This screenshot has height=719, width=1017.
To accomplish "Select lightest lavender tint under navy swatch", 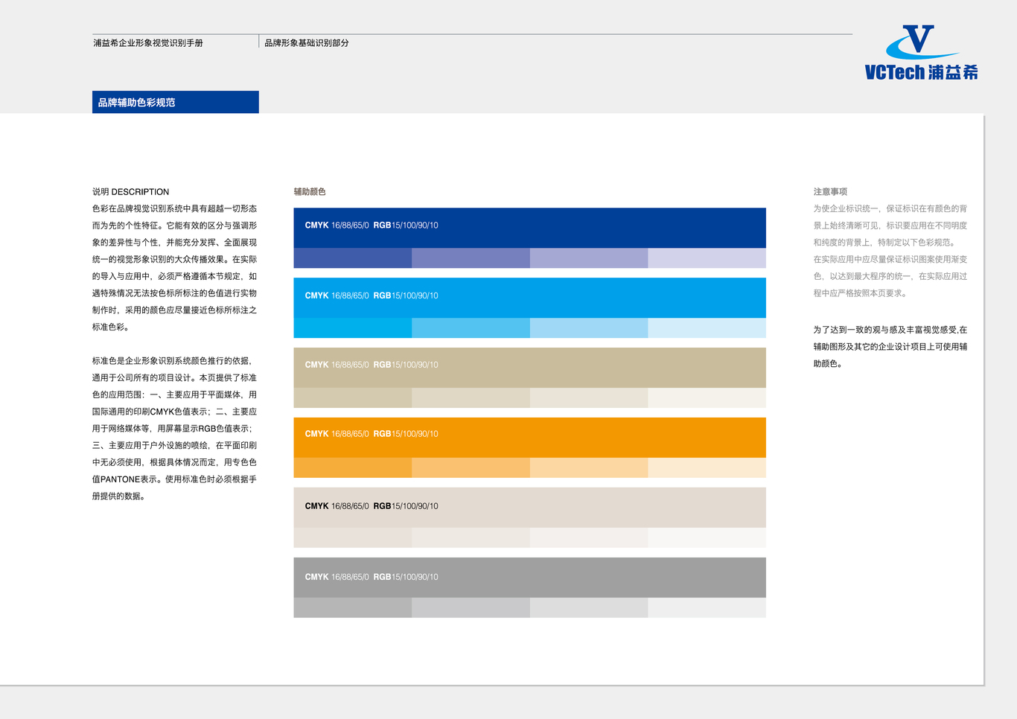I will pyautogui.click(x=707, y=258).
